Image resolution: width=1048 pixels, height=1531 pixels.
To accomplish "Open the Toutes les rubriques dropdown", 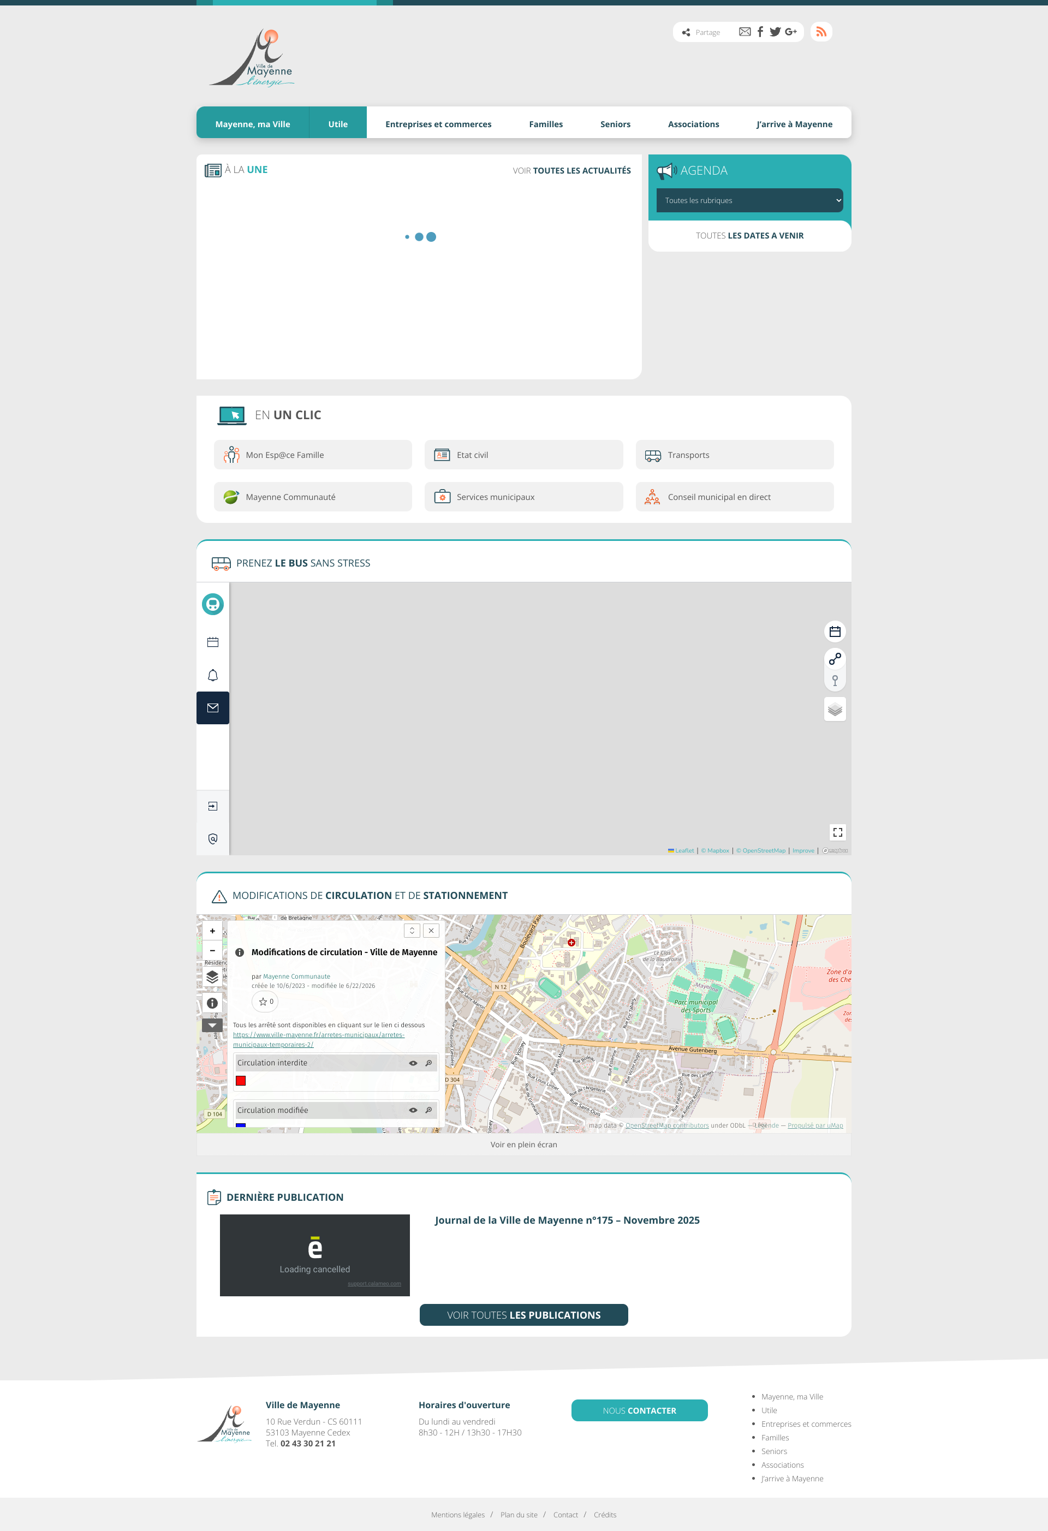I will pyautogui.click(x=749, y=200).
